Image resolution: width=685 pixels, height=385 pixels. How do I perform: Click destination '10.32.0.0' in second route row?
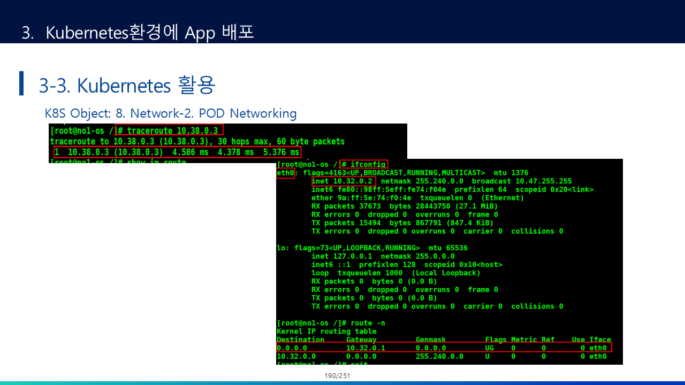tap(296, 357)
